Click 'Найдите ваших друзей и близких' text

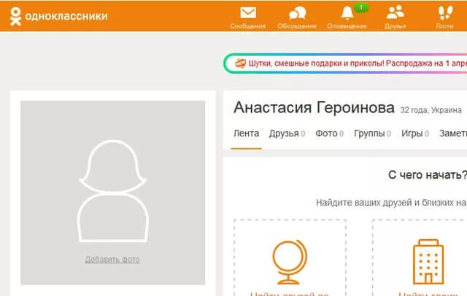point(385,203)
